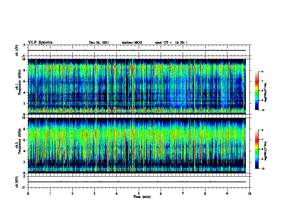
Task: Click time axis tick label "4"
Action: [117, 194]
